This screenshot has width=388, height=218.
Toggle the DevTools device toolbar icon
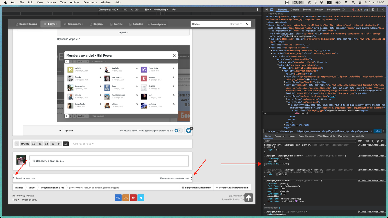pyautogui.click(x=272, y=10)
